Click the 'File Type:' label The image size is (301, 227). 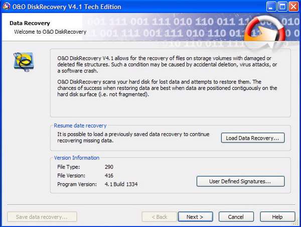point(69,167)
